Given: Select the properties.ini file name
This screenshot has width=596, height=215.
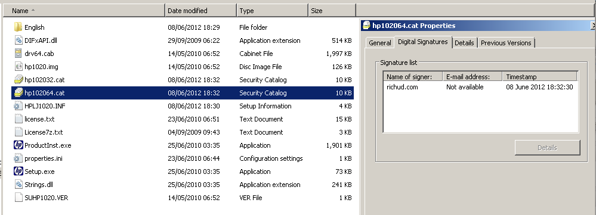Looking at the screenshot, I should point(44,158).
